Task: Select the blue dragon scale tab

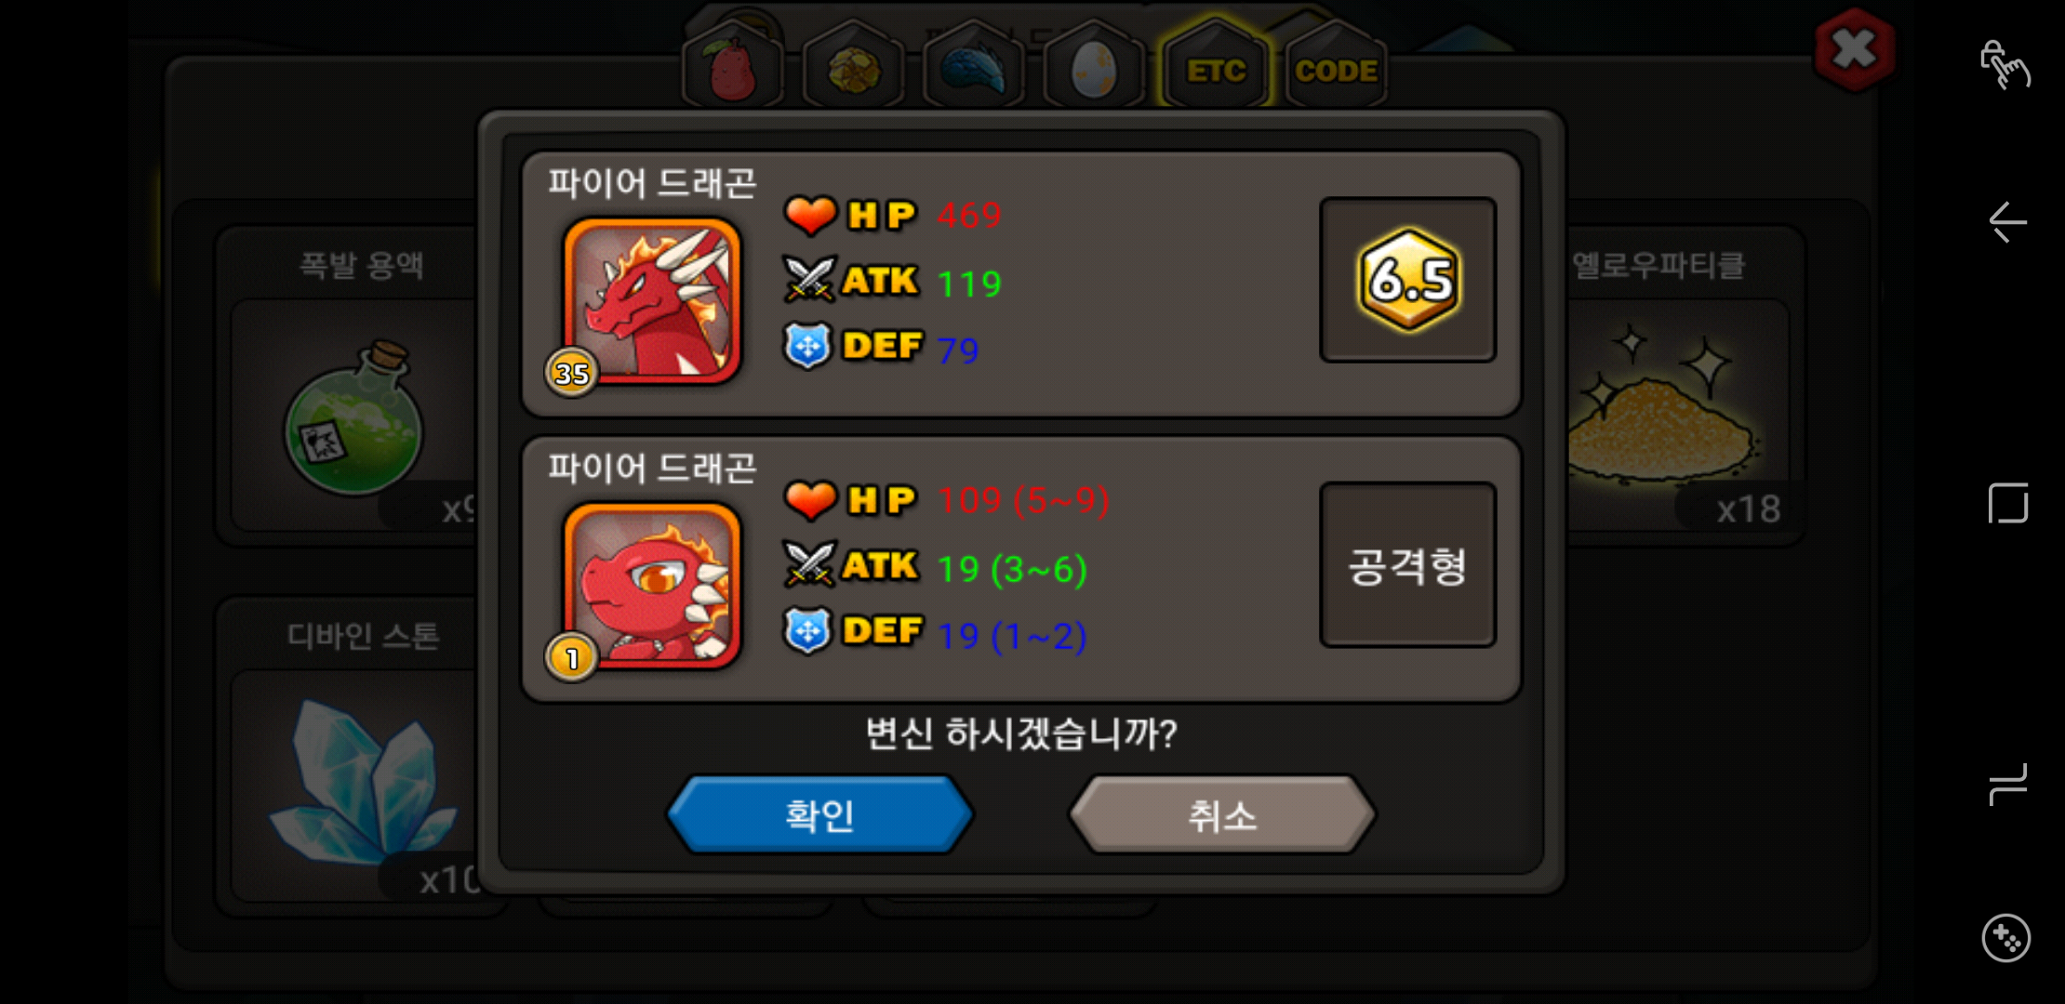Action: coord(973,67)
